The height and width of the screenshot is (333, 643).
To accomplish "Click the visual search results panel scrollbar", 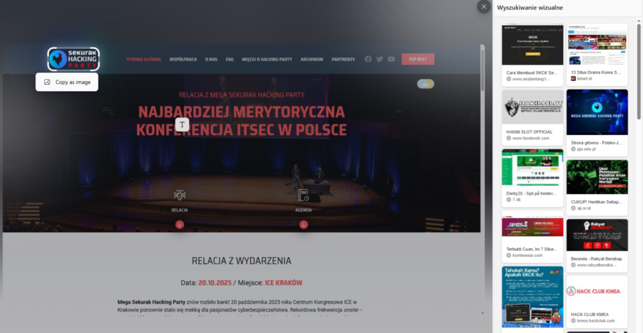I will point(638,71).
